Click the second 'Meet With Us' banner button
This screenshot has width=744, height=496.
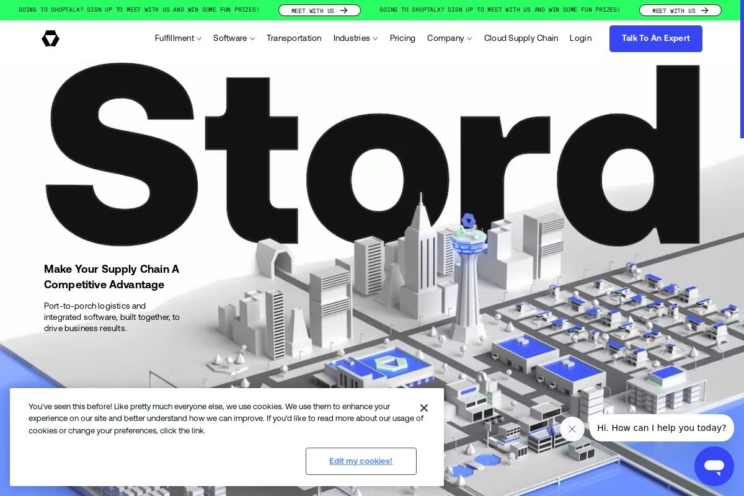pyautogui.click(x=680, y=11)
